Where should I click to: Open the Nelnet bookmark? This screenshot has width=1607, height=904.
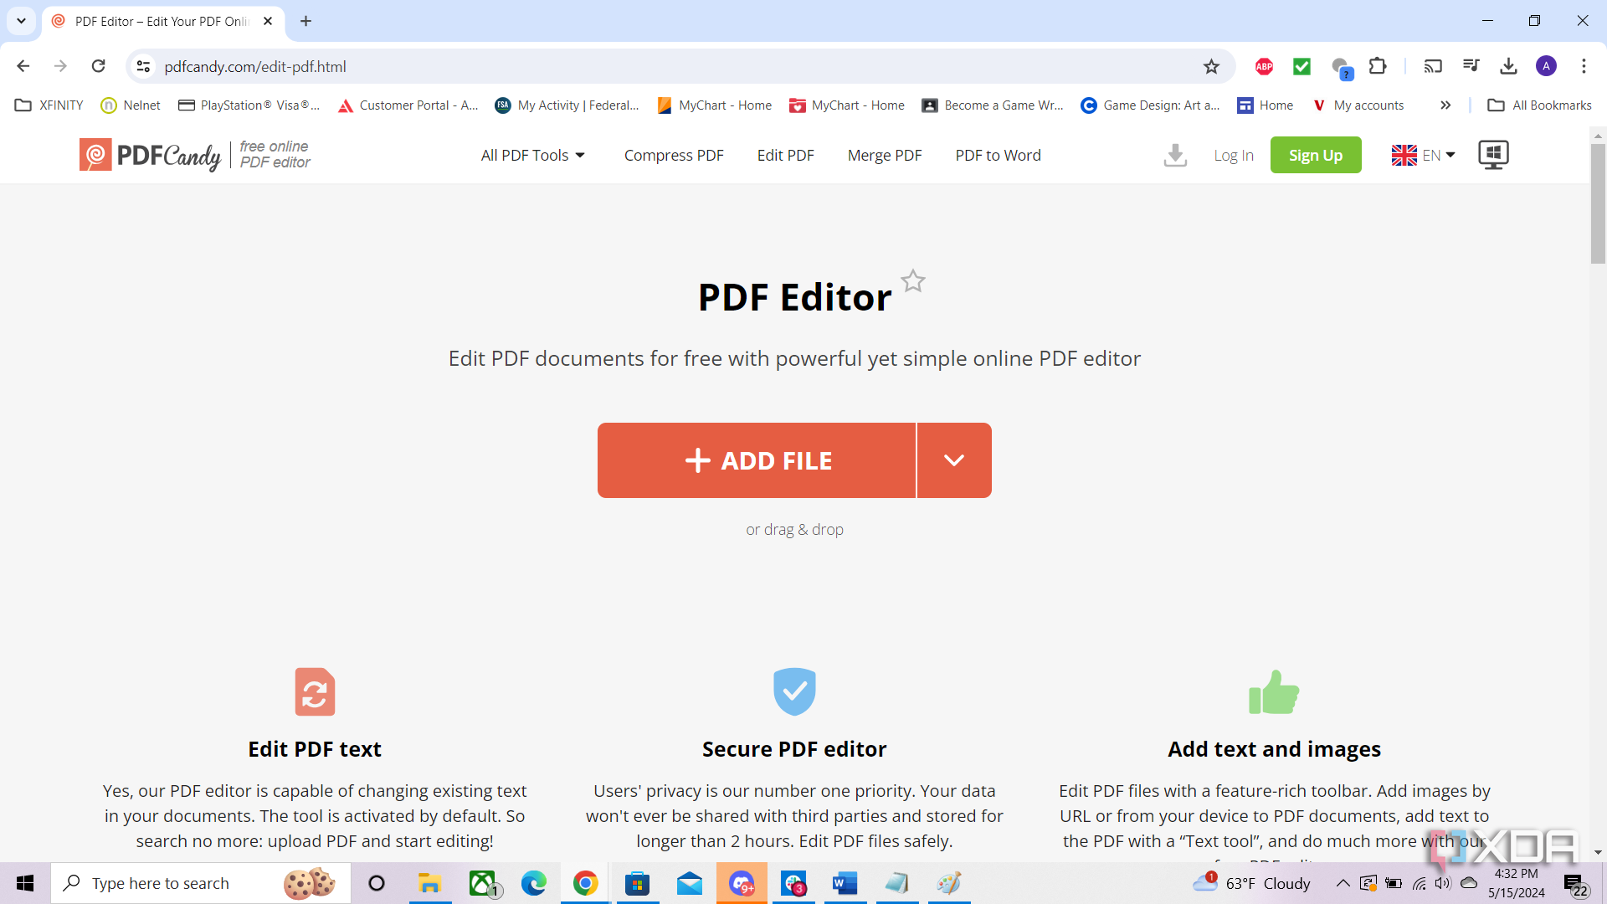(x=131, y=105)
